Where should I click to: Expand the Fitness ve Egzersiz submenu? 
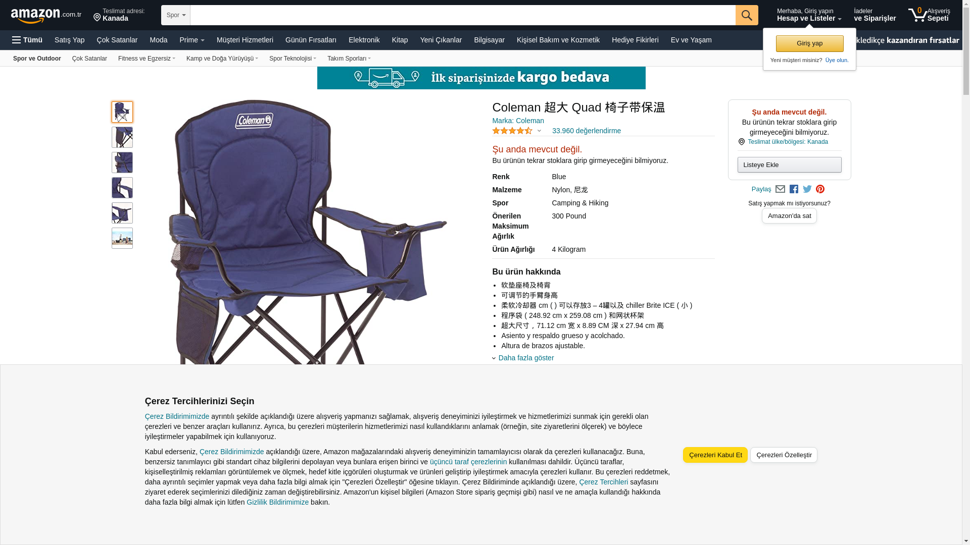click(x=147, y=59)
